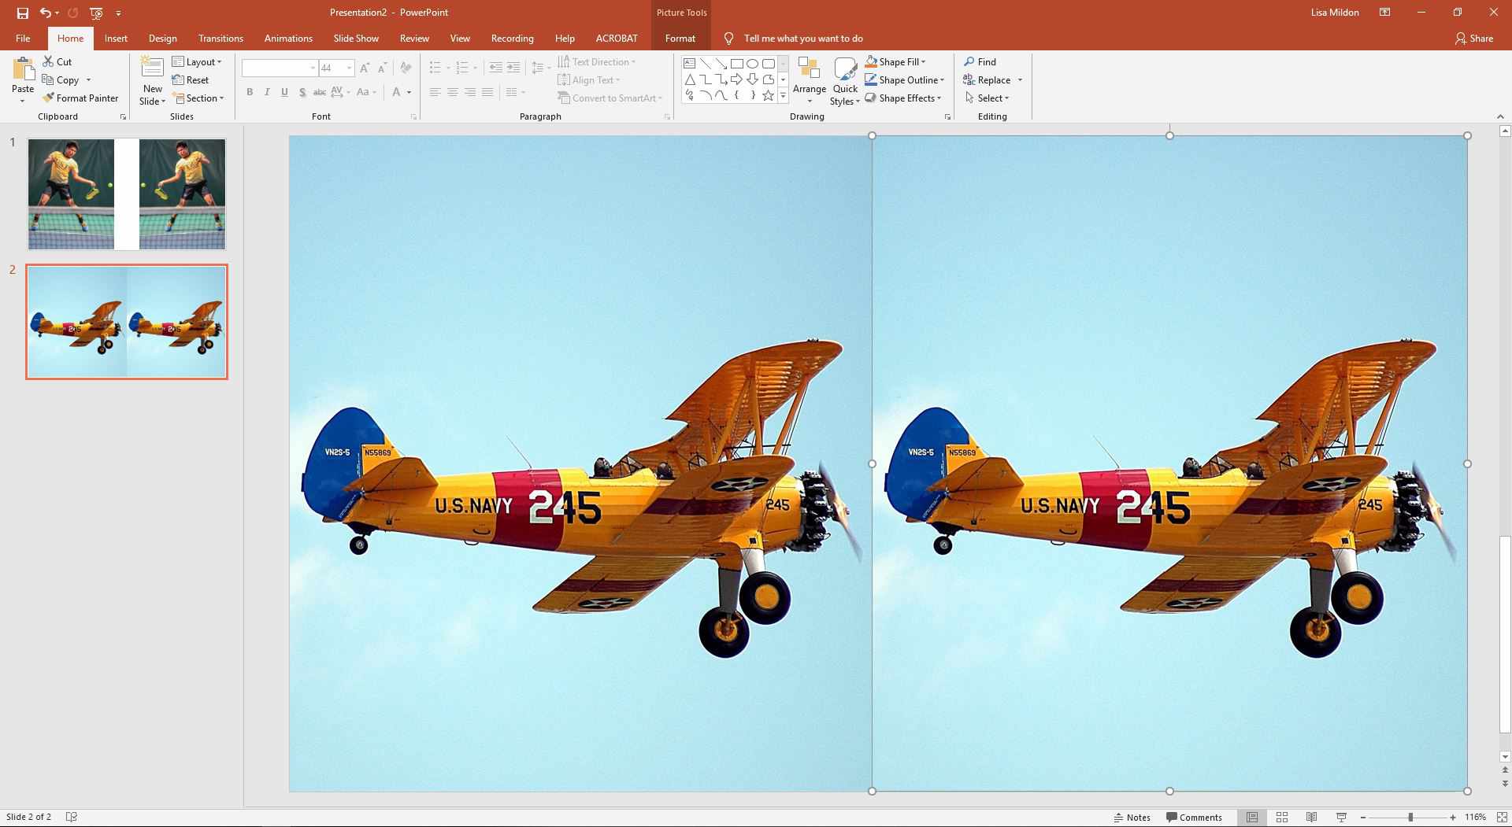Collapse the ribbon with the arrow
Viewport: 1512px width, 827px height.
pyautogui.click(x=1500, y=116)
